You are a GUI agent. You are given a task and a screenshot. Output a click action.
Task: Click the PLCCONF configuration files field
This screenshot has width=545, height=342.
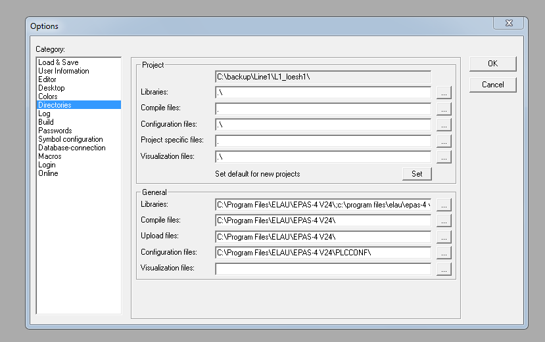(x=323, y=253)
